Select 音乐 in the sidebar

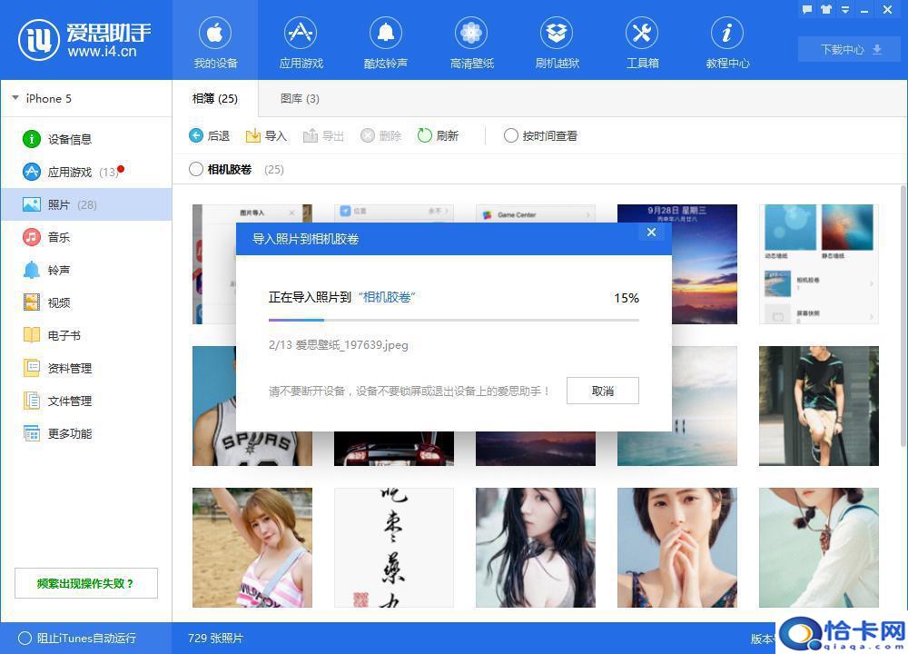point(85,237)
